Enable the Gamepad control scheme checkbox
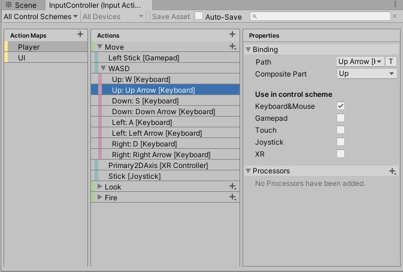The height and width of the screenshot is (272, 403). tap(341, 118)
